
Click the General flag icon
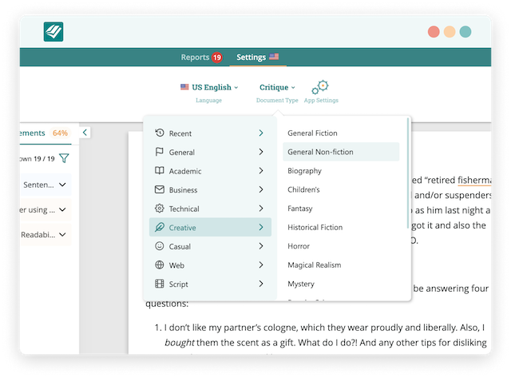click(x=160, y=152)
